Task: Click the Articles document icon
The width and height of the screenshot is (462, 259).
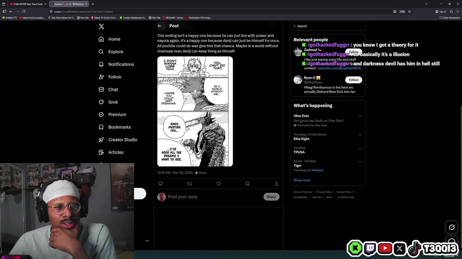Action: [101, 152]
